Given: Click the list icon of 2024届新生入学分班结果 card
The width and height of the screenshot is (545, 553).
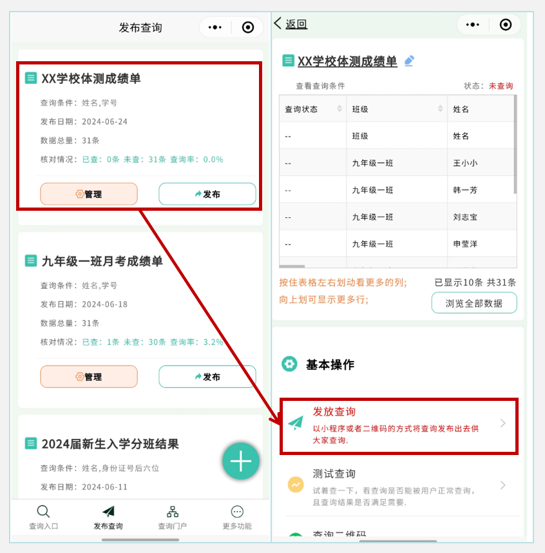Looking at the screenshot, I should pos(31,443).
